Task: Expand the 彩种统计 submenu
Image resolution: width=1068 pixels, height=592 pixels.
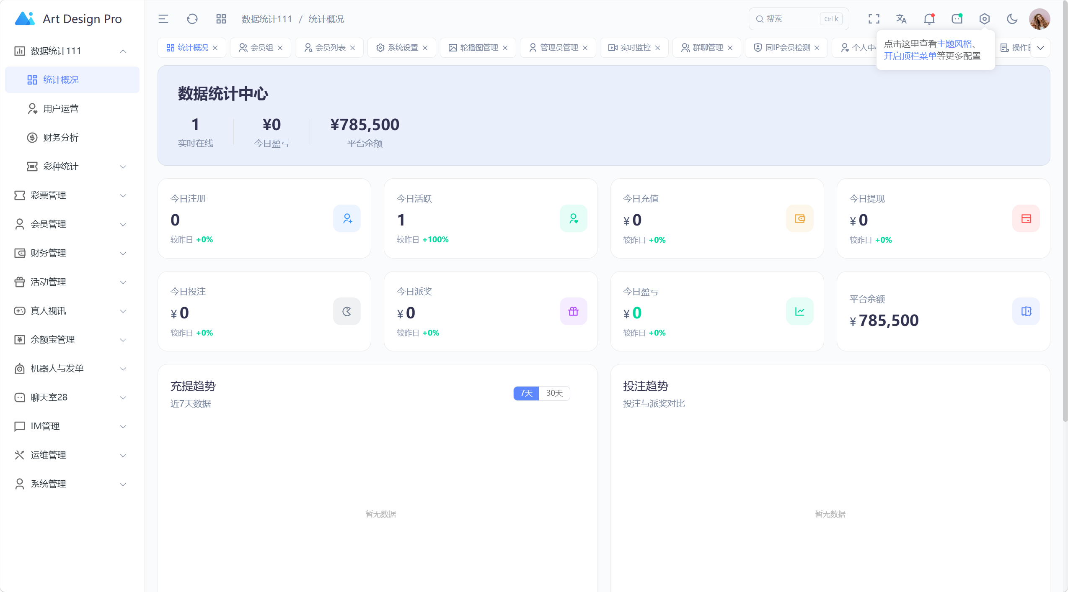Action: tap(72, 167)
